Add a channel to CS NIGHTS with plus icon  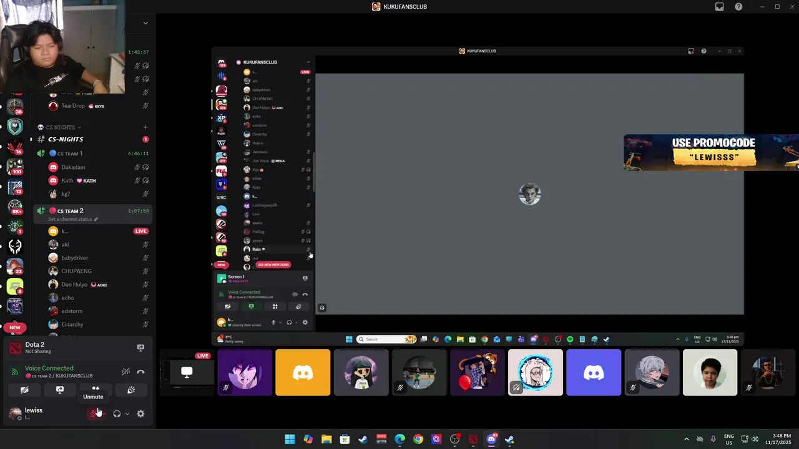145,127
